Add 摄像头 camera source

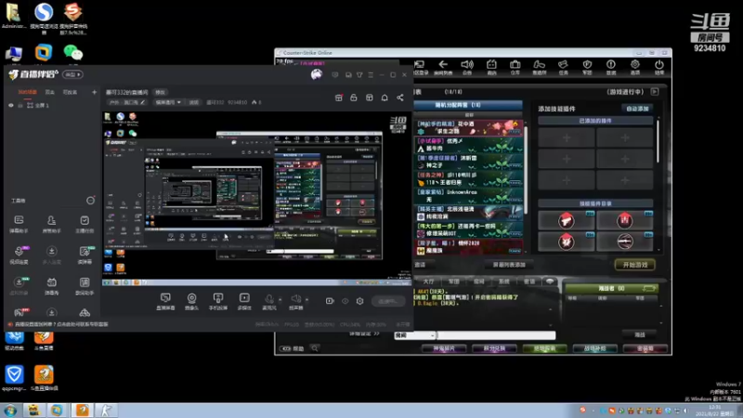(x=191, y=301)
